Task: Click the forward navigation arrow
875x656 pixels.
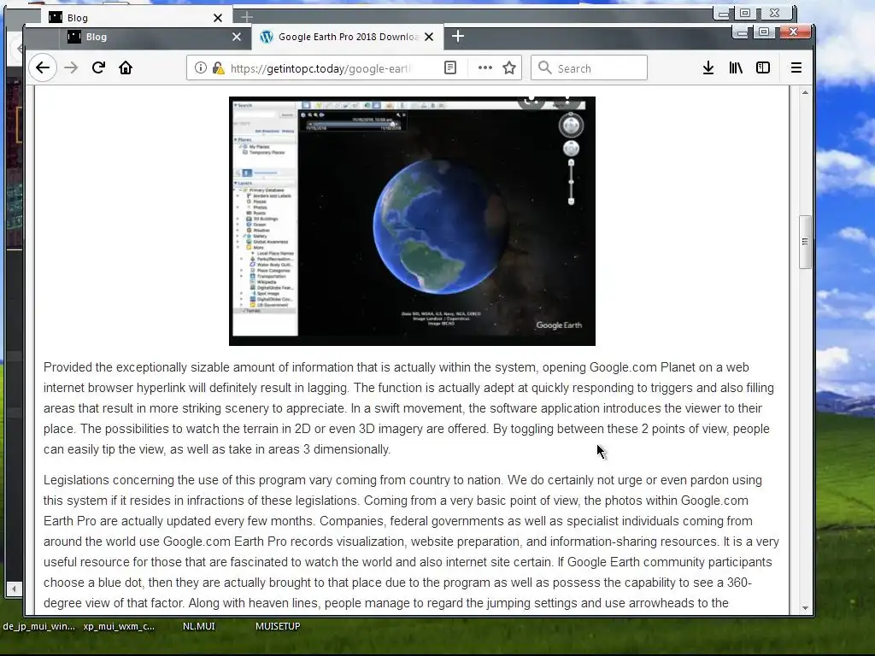Action: click(x=71, y=68)
